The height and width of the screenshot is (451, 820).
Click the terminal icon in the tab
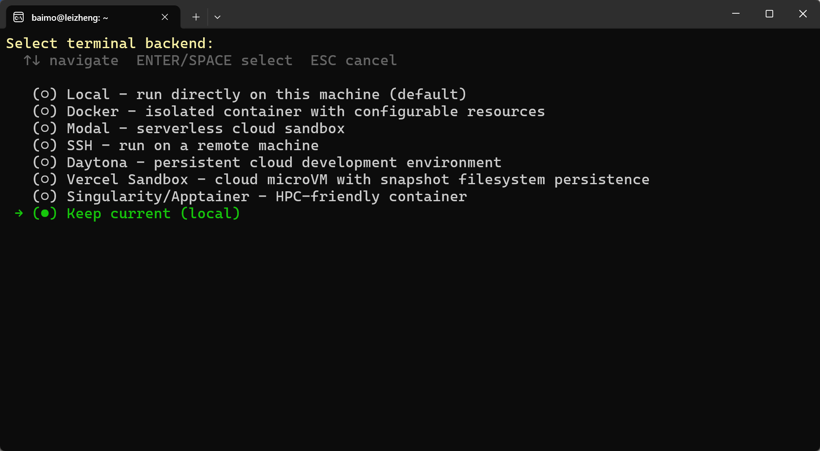(x=19, y=17)
